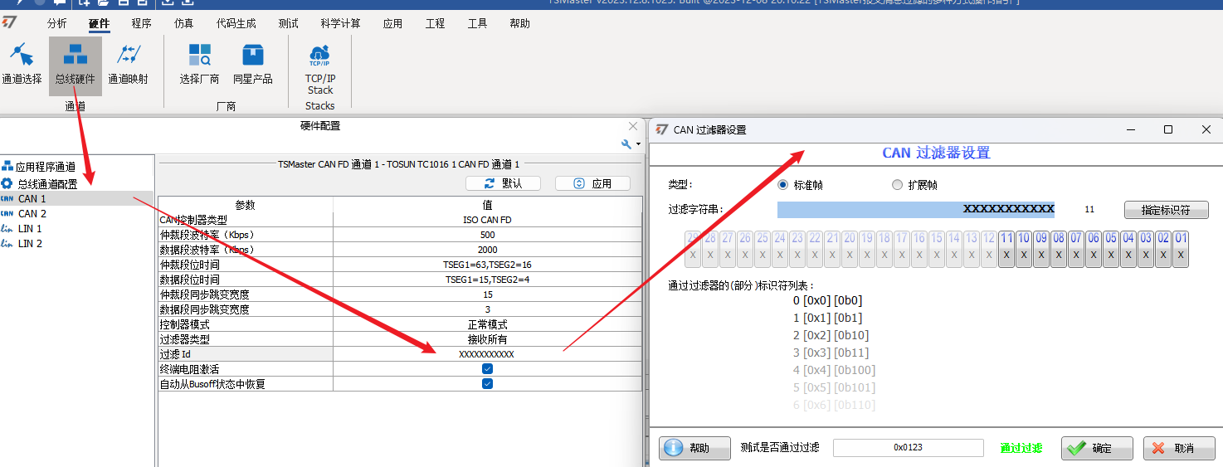Open the 通道映射 channel mapping tool
1223x467 pixels.
[x=129, y=65]
